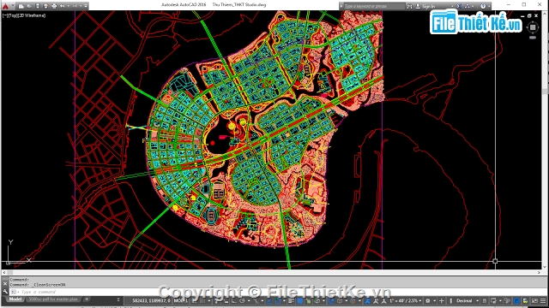Click the navigation bar wheel icon

[533, 27]
